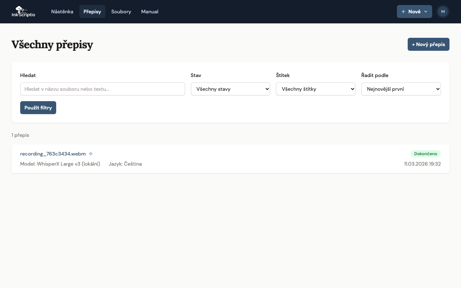Click the plus icon in the Nové button
This screenshot has height=288, width=461.
tap(403, 12)
